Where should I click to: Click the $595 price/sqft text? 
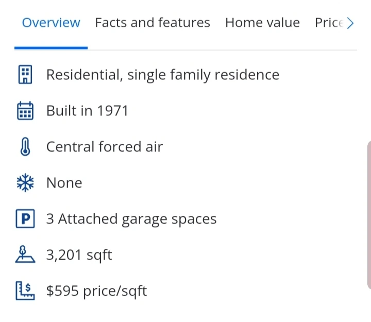(97, 291)
